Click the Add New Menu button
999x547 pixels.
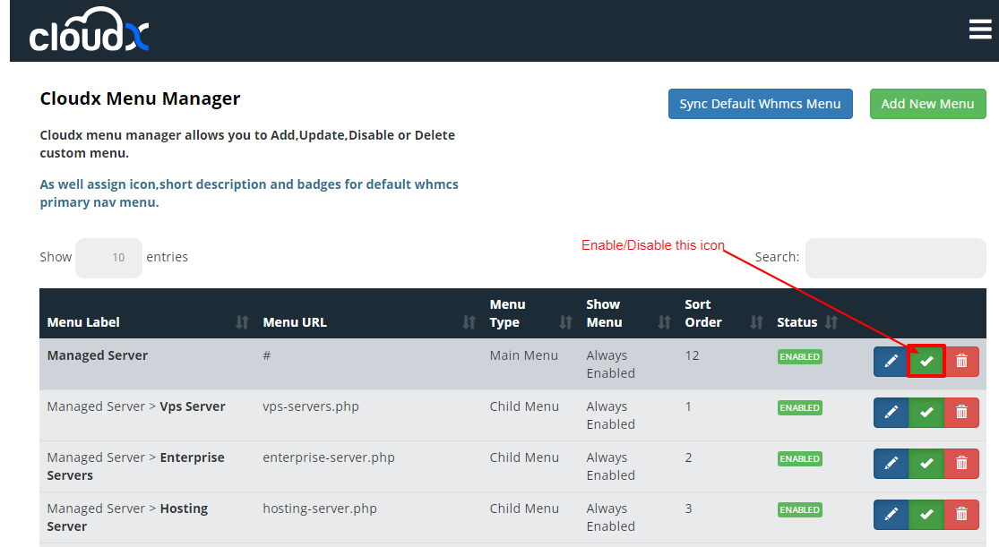point(927,104)
